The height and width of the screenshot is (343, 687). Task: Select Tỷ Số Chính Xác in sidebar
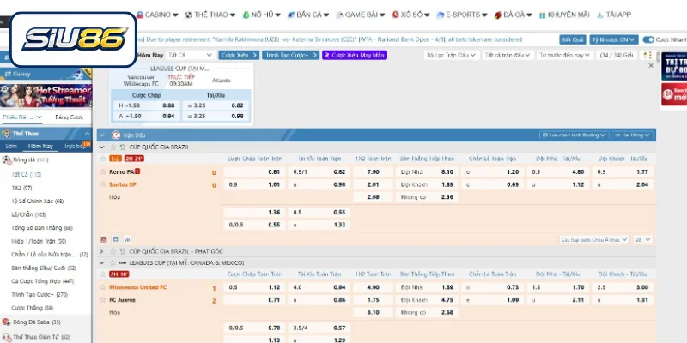click(38, 202)
